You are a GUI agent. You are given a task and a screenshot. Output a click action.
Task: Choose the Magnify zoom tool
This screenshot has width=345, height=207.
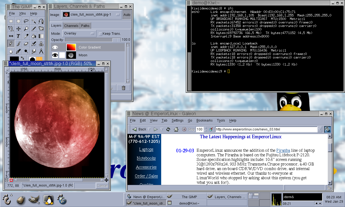[26, 28]
